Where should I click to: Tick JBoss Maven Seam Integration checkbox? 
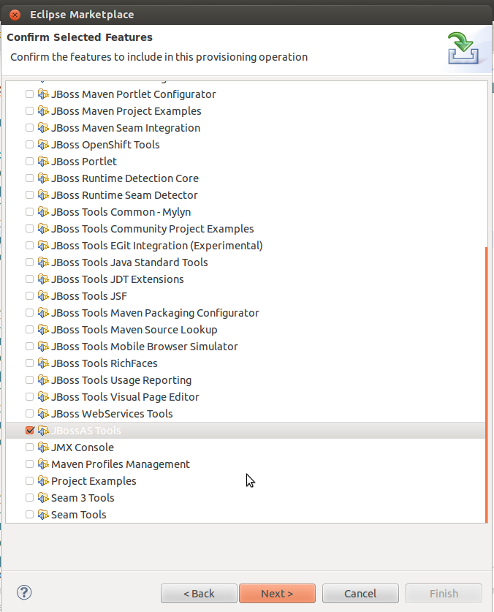coord(29,128)
